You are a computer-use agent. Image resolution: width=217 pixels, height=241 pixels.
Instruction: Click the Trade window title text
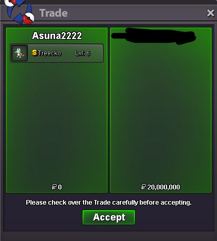pyautogui.click(x=54, y=13)
